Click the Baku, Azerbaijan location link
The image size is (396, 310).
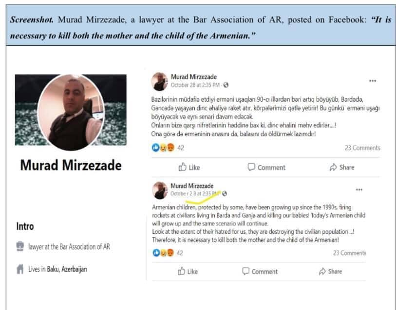(x=67, y=269)
